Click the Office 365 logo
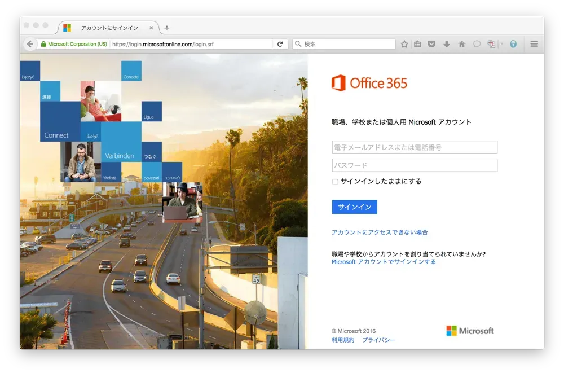The height and width of the screenshot is (373, 564). pyautogui.click(x=369, y=83)
